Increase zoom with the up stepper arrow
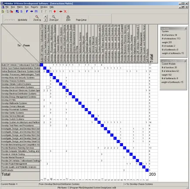 46,17
